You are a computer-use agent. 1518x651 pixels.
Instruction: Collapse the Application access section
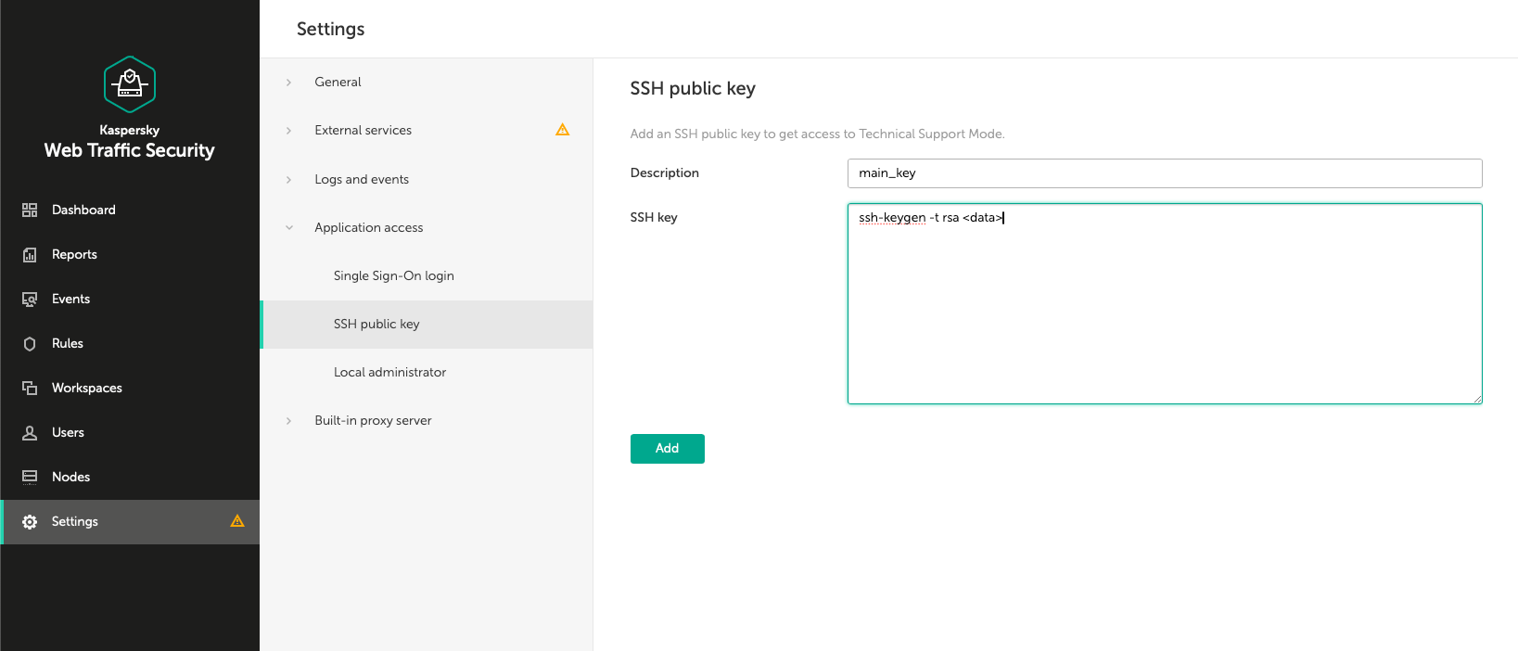(x=289, y=228)
